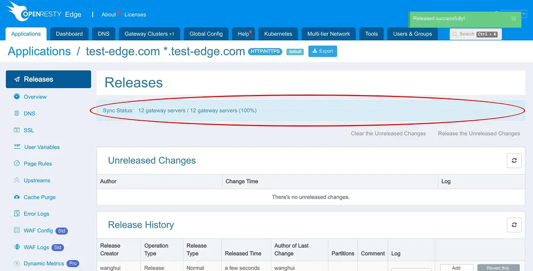Click the Upstreams arrows icon
This screenshot has height=271, width=533.
(17, 180)
